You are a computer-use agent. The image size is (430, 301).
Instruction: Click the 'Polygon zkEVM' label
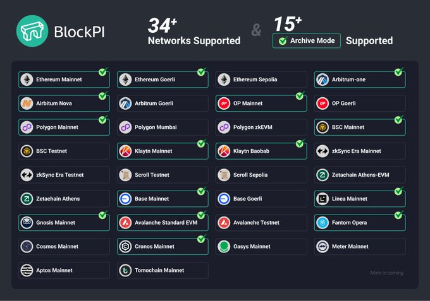point(253,127)
